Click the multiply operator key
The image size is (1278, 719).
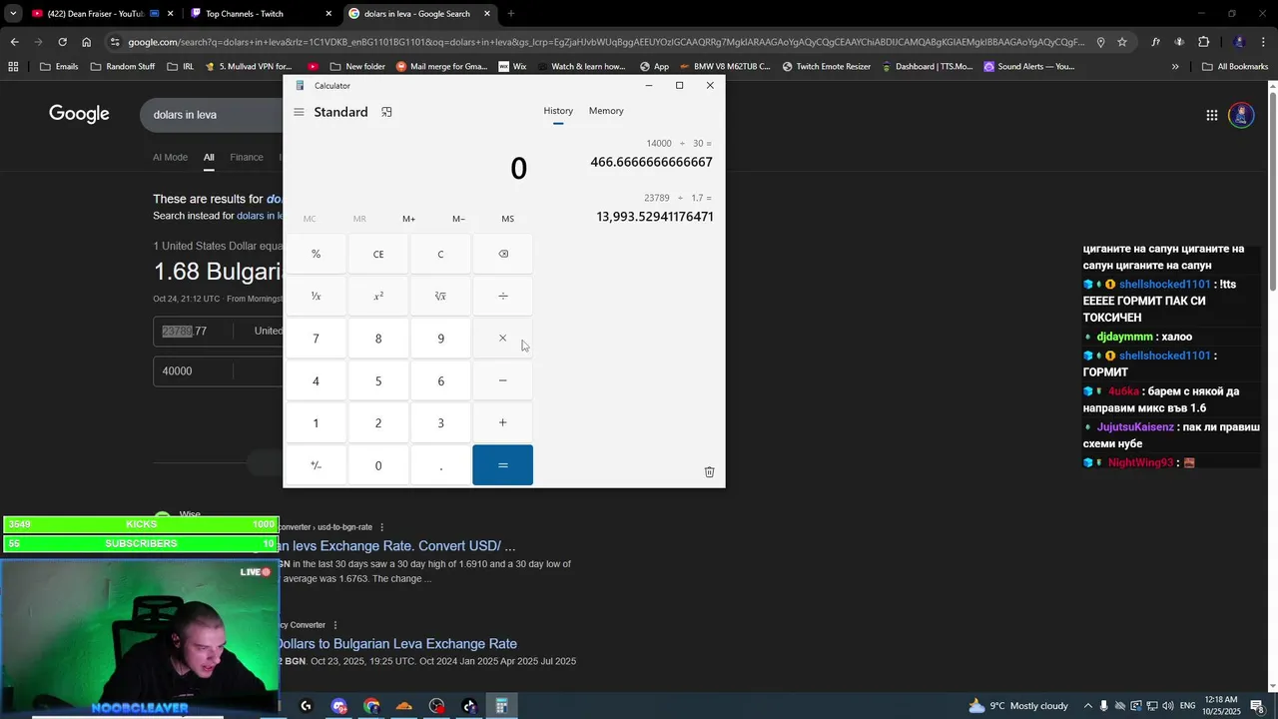pyautogui.click(x=502, y=339)
